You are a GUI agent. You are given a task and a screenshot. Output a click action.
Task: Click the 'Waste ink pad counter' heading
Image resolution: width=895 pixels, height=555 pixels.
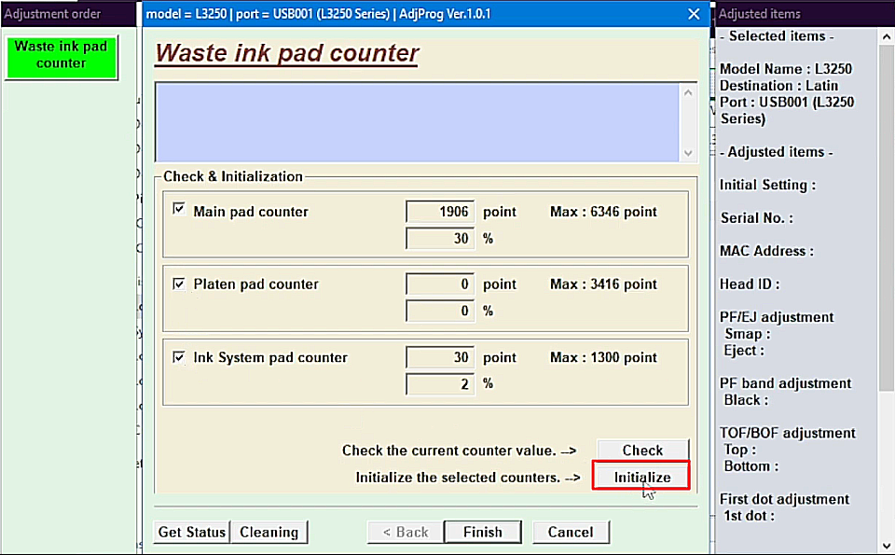pyautogui.click(x=286, y=53)
